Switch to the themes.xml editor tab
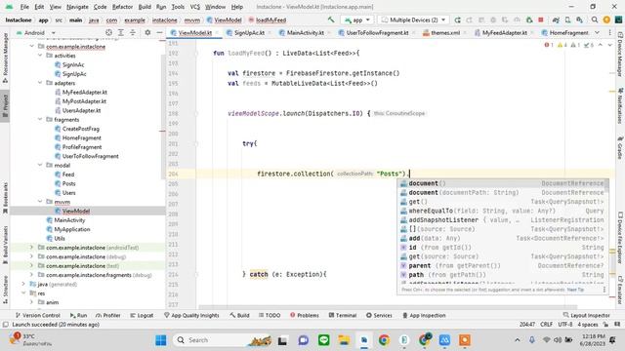The image size is (625, 351). (x=445, y=32)
